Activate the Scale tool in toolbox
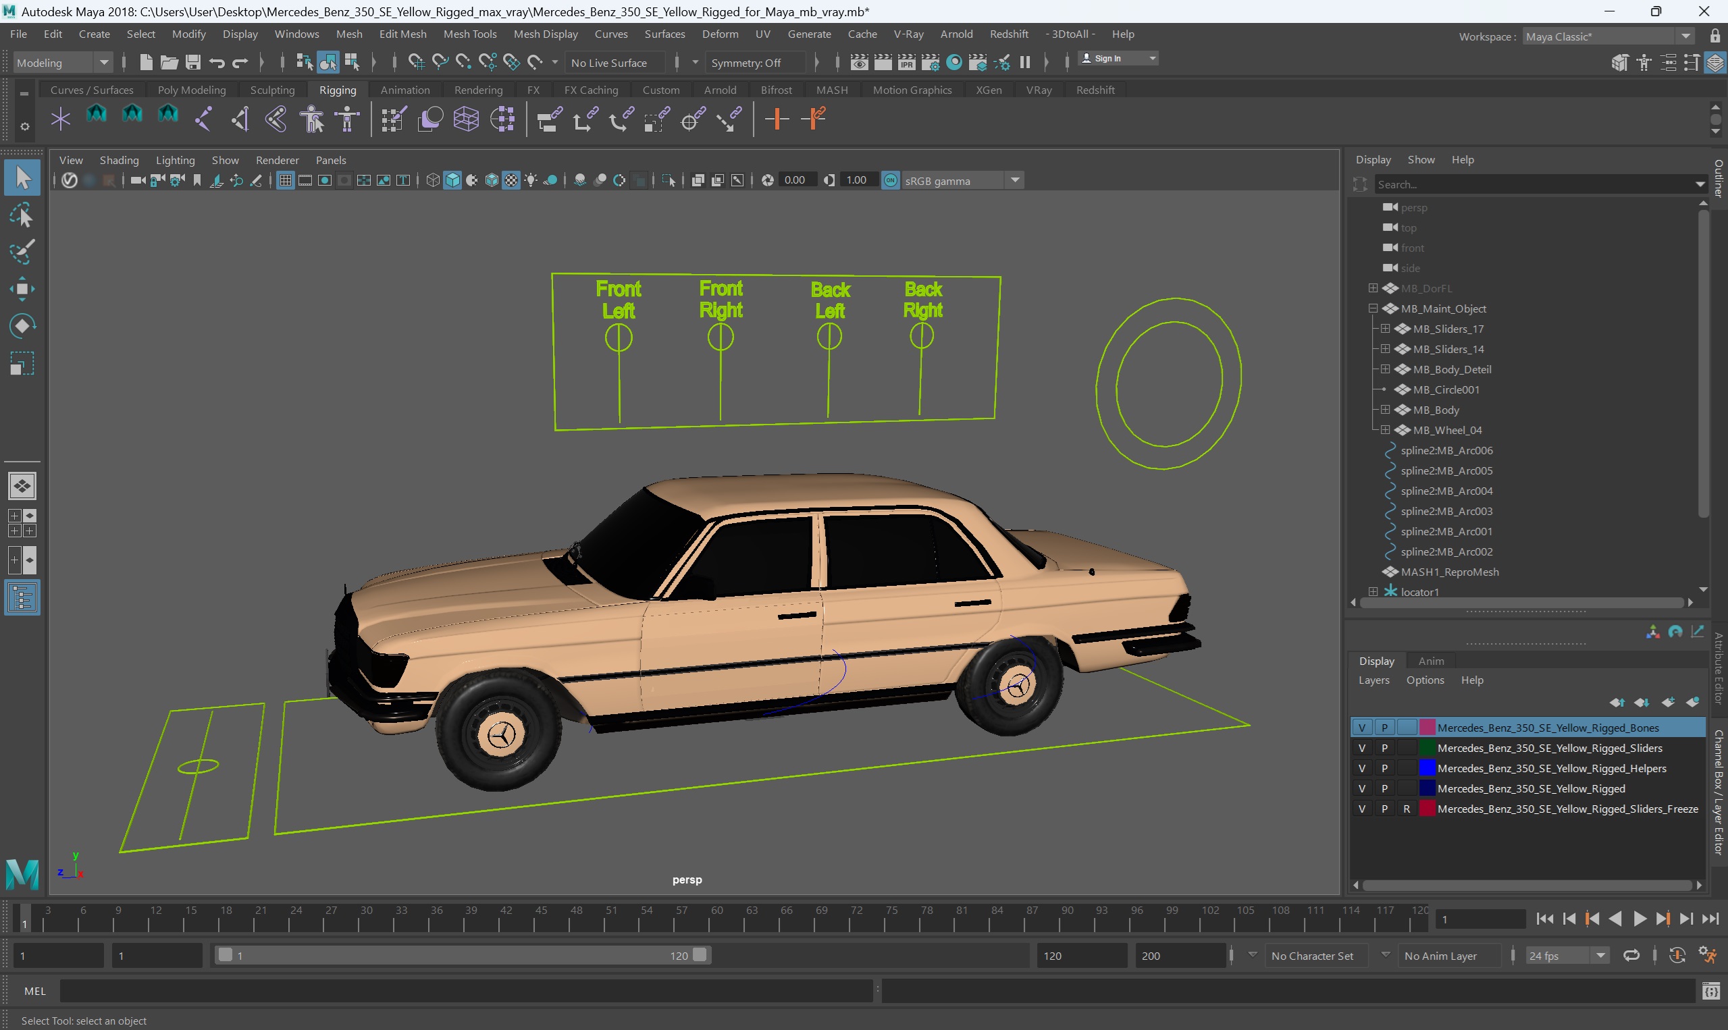Image resolution: width=1728 pixels, height=1030 pixels. tap(22, 363)
